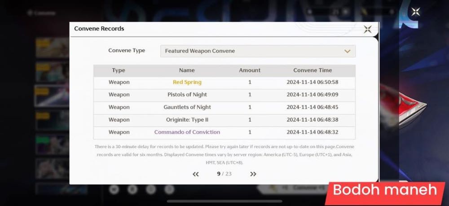Screen dimensions: 449x206
Task: Open the Featured Weapon Convene dropdown
Action: coord(258,51)
